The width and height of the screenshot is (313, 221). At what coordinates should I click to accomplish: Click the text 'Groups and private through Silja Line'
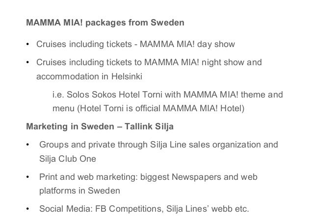tap(113, 145)
